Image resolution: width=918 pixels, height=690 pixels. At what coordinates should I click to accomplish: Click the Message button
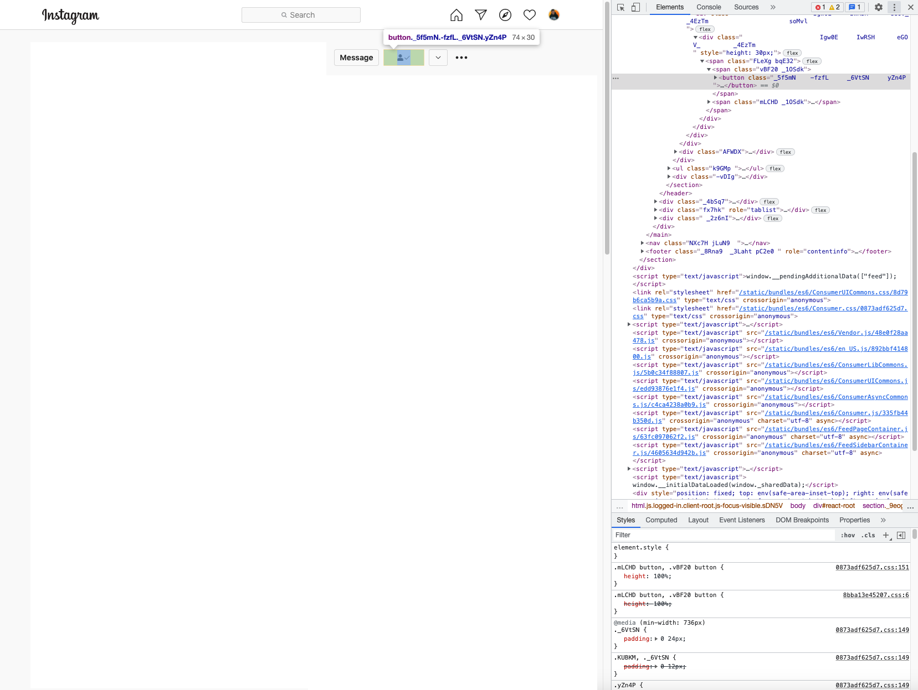356,58
